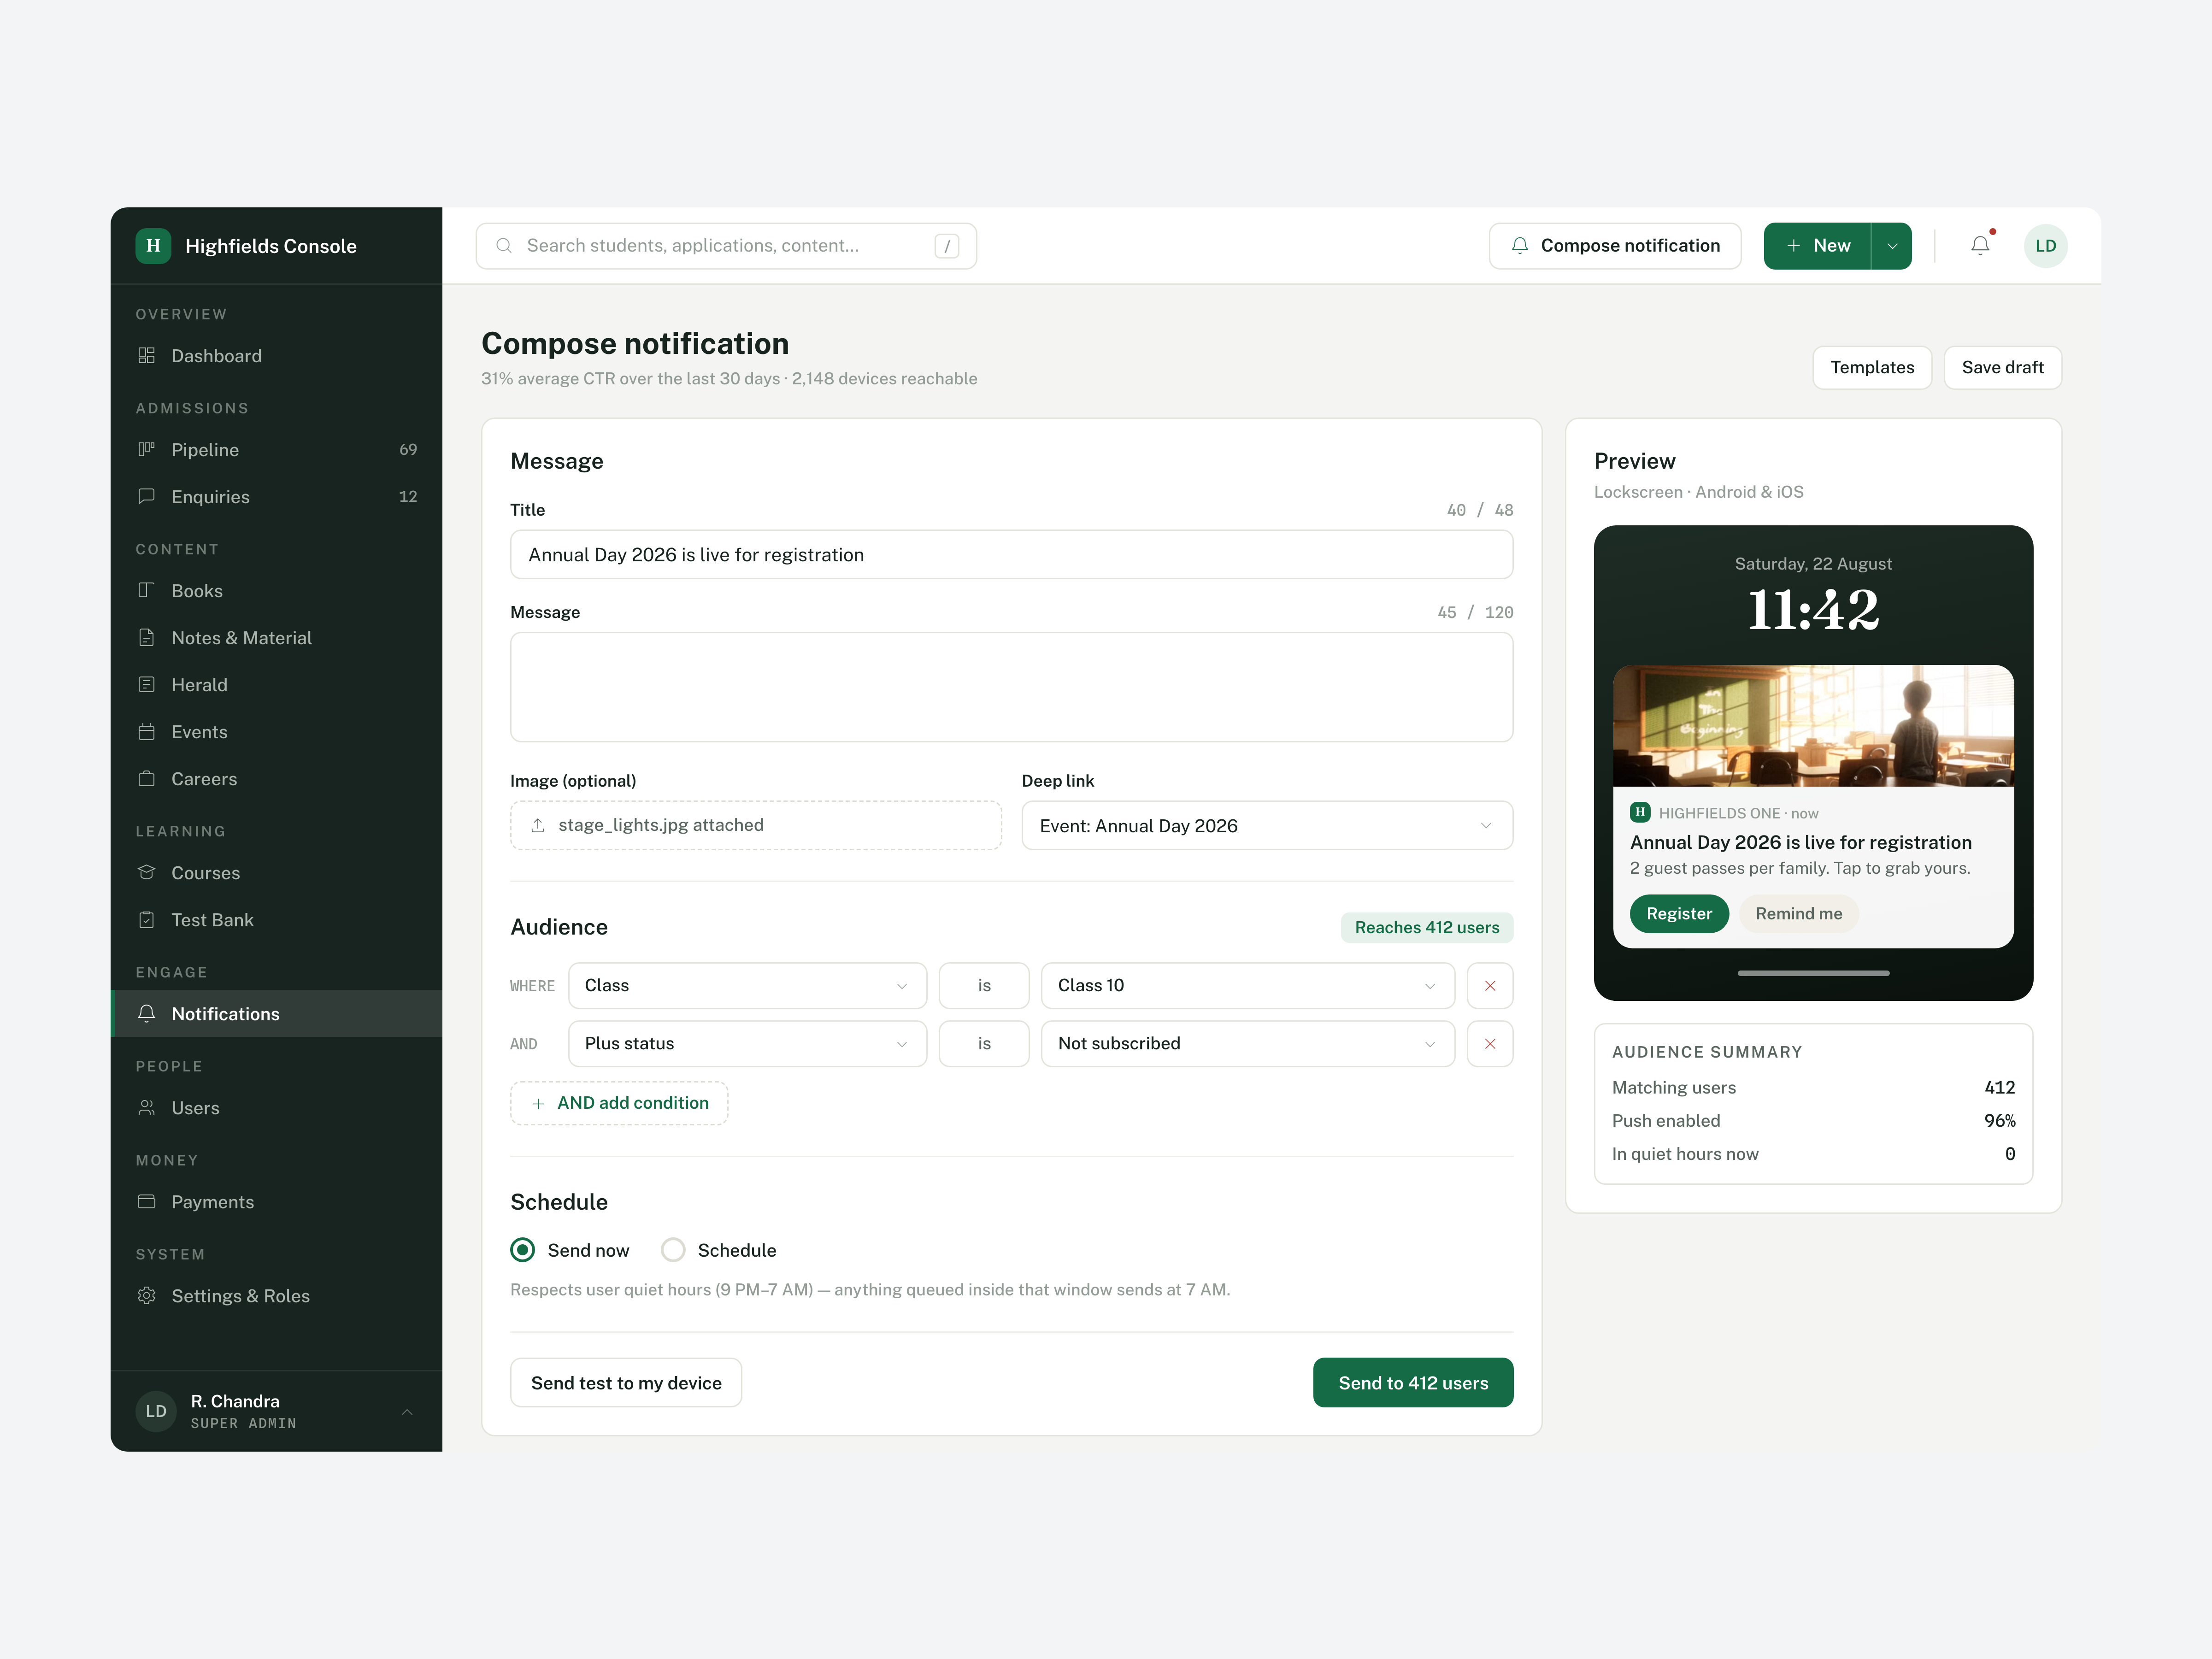Navigate to the Herald page
2212x1659 pixels.
point(276,685)
